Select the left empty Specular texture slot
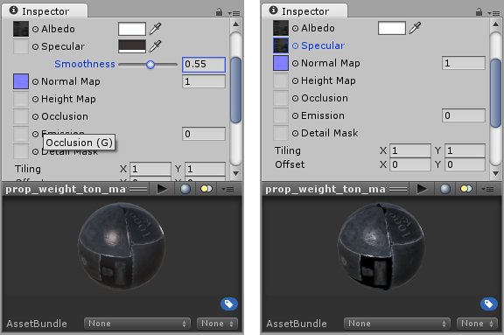 coord(21,46)
